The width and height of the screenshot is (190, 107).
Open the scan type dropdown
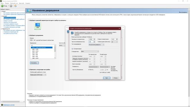[96, 45]
